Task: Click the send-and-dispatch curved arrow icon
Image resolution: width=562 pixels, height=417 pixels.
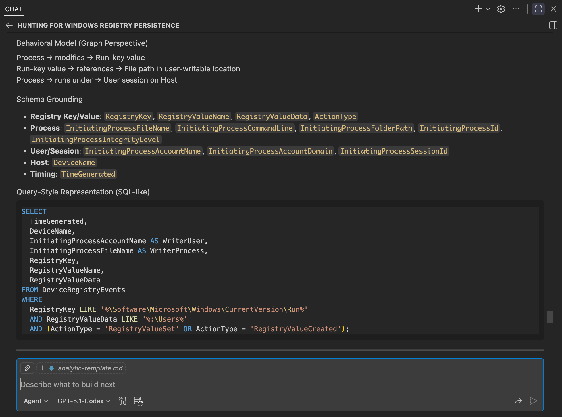Action: pos(518,401)
